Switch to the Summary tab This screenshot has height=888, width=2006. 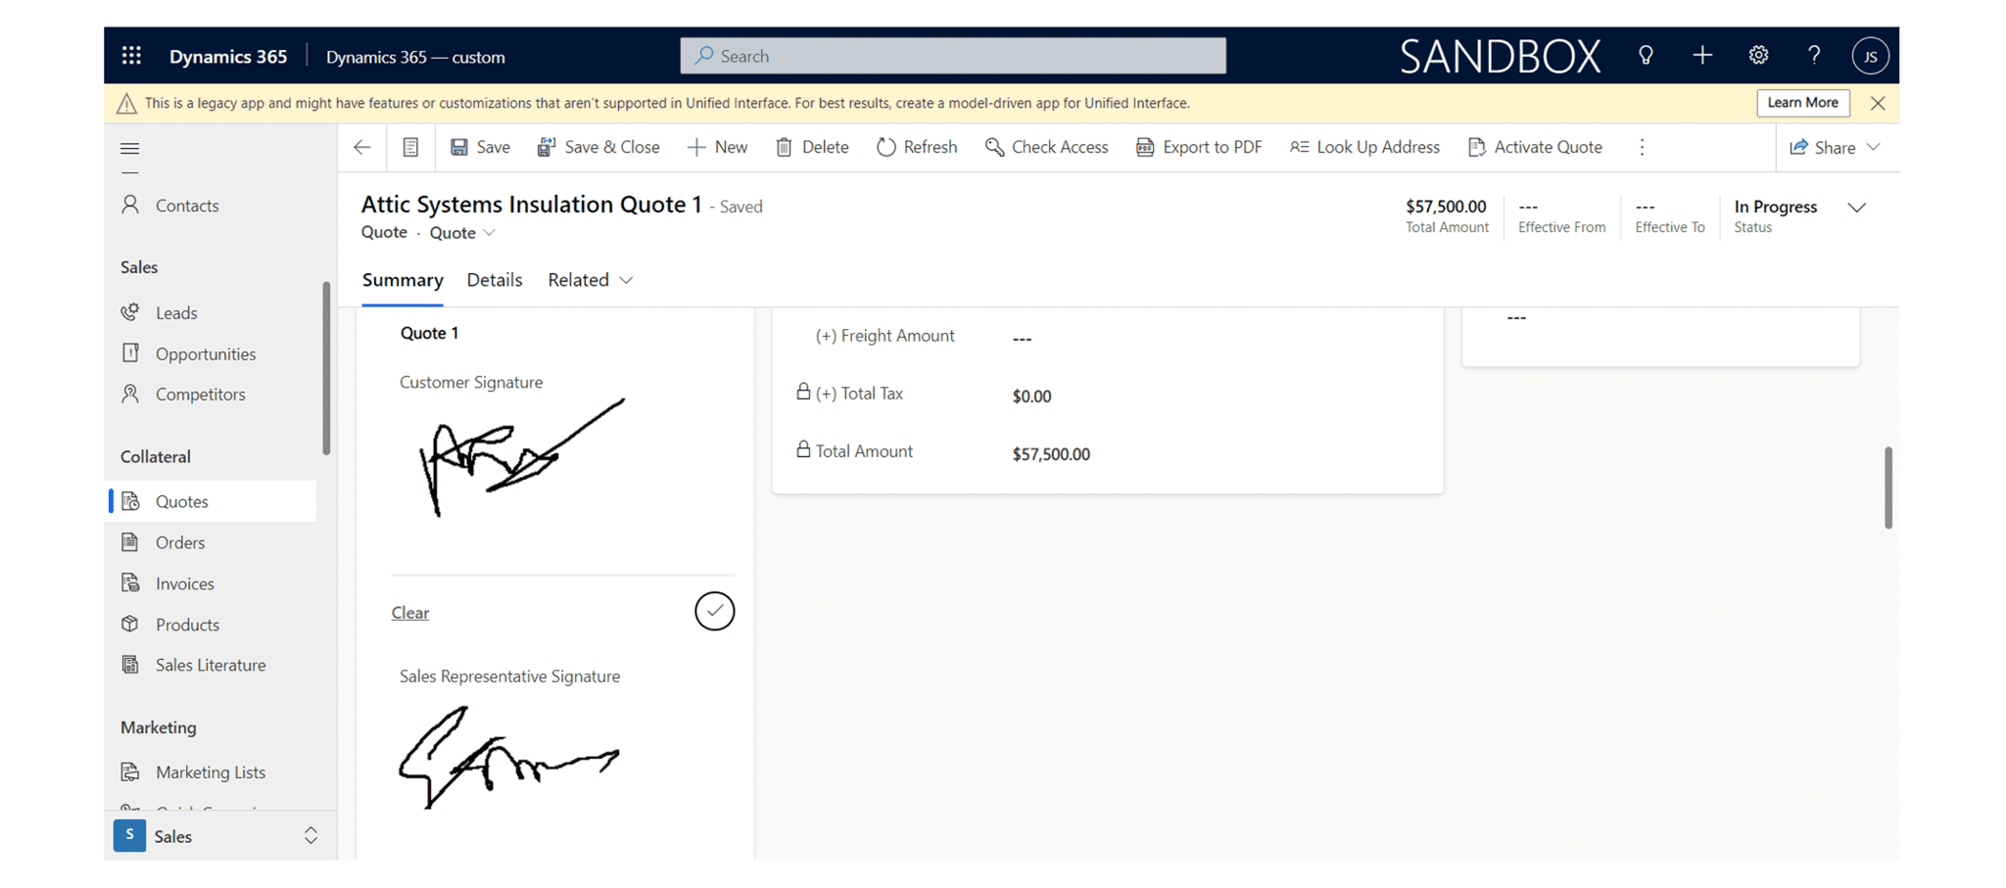(x=403, y=280)
